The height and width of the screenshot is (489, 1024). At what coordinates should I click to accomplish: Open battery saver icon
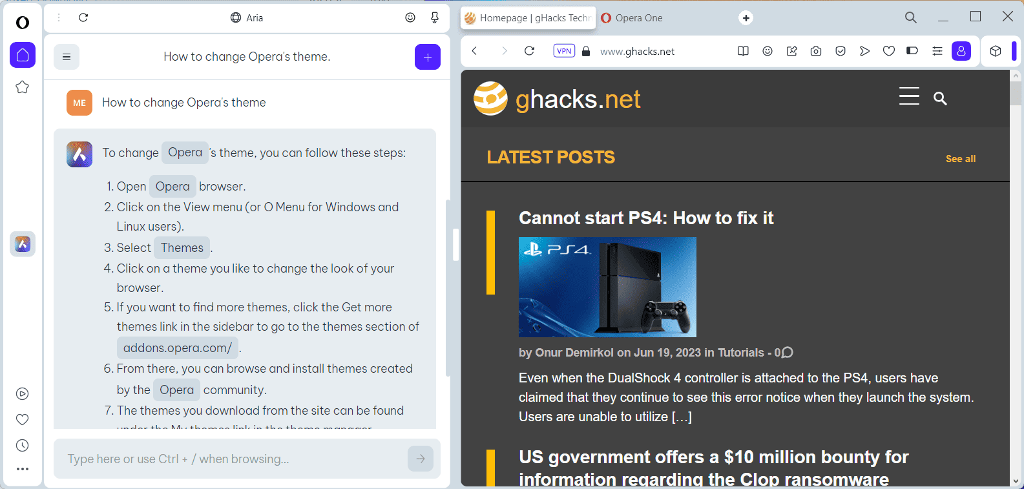(912, 50)
